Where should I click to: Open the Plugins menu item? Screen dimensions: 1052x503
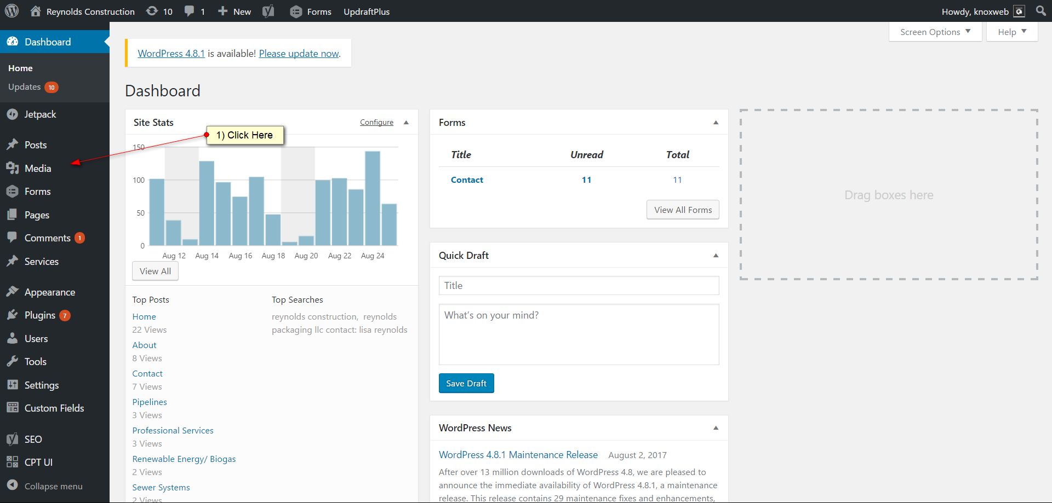pyautogui.click(x=39, y=315)
